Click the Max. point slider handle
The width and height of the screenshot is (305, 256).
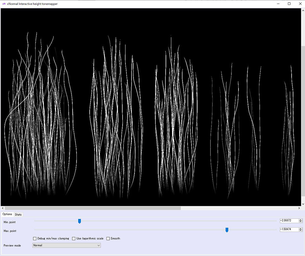(227, 230)
